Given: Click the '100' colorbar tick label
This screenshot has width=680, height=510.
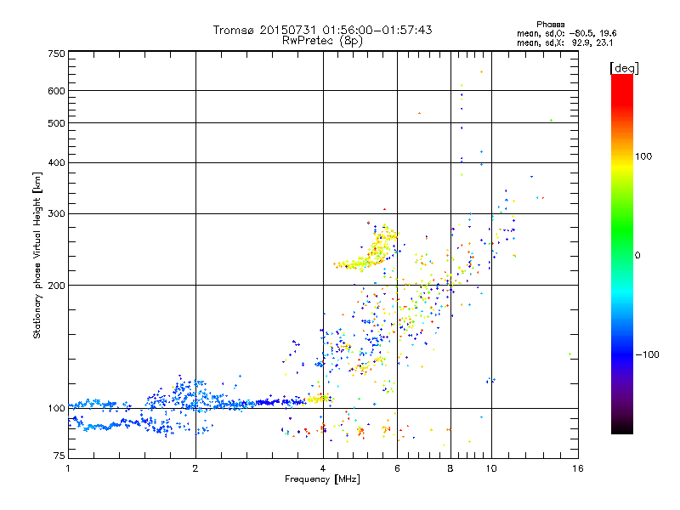Looking at the screenshot, I should 643,156.
